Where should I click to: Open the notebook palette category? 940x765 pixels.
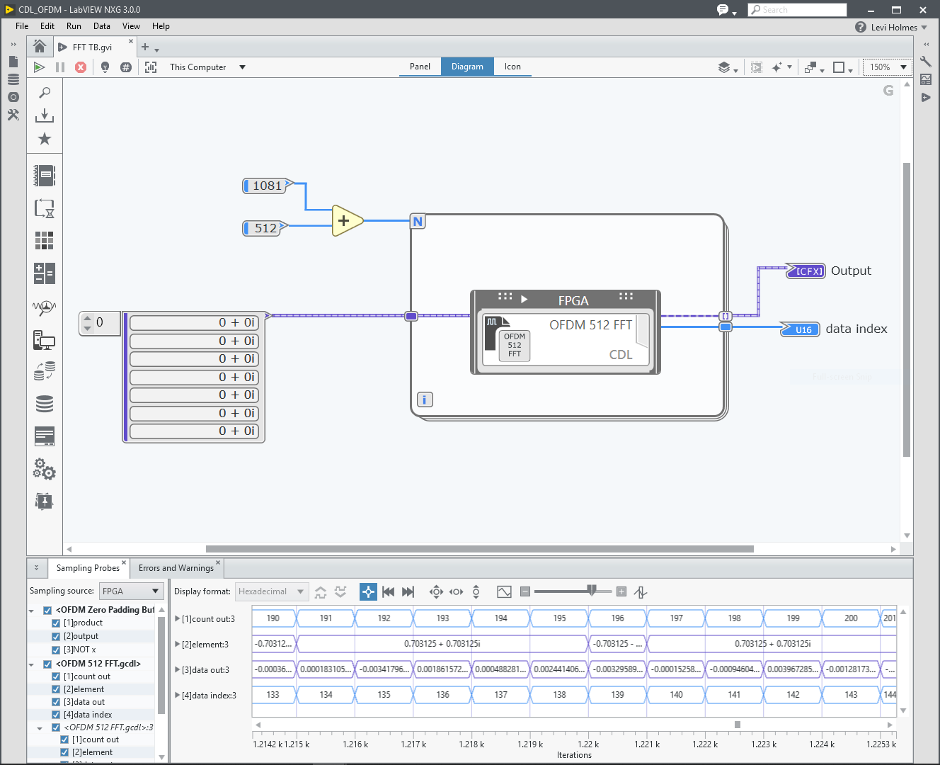[x=45, y=175]
